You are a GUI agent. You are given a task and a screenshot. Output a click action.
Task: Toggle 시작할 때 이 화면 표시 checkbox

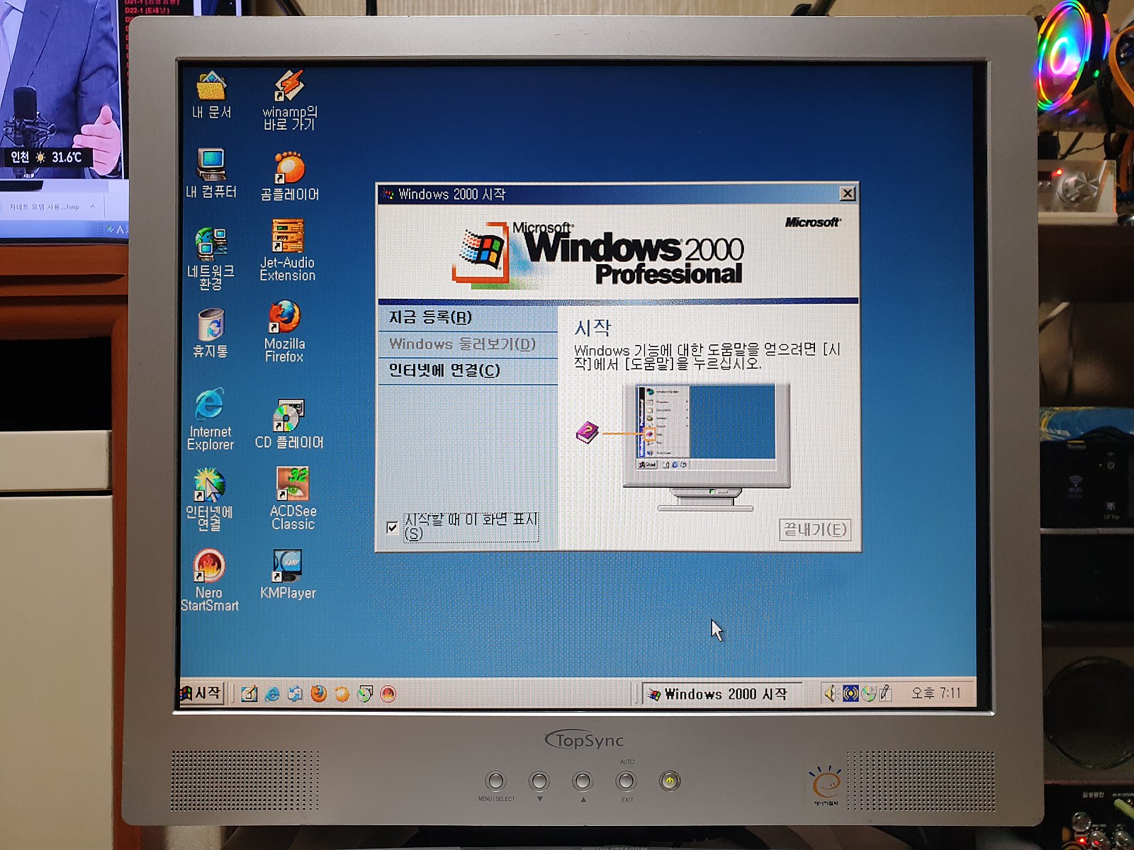click(x=392, y=527)
